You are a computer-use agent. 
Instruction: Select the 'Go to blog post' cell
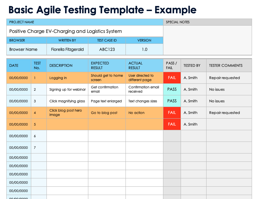click(x=107, y=113)
